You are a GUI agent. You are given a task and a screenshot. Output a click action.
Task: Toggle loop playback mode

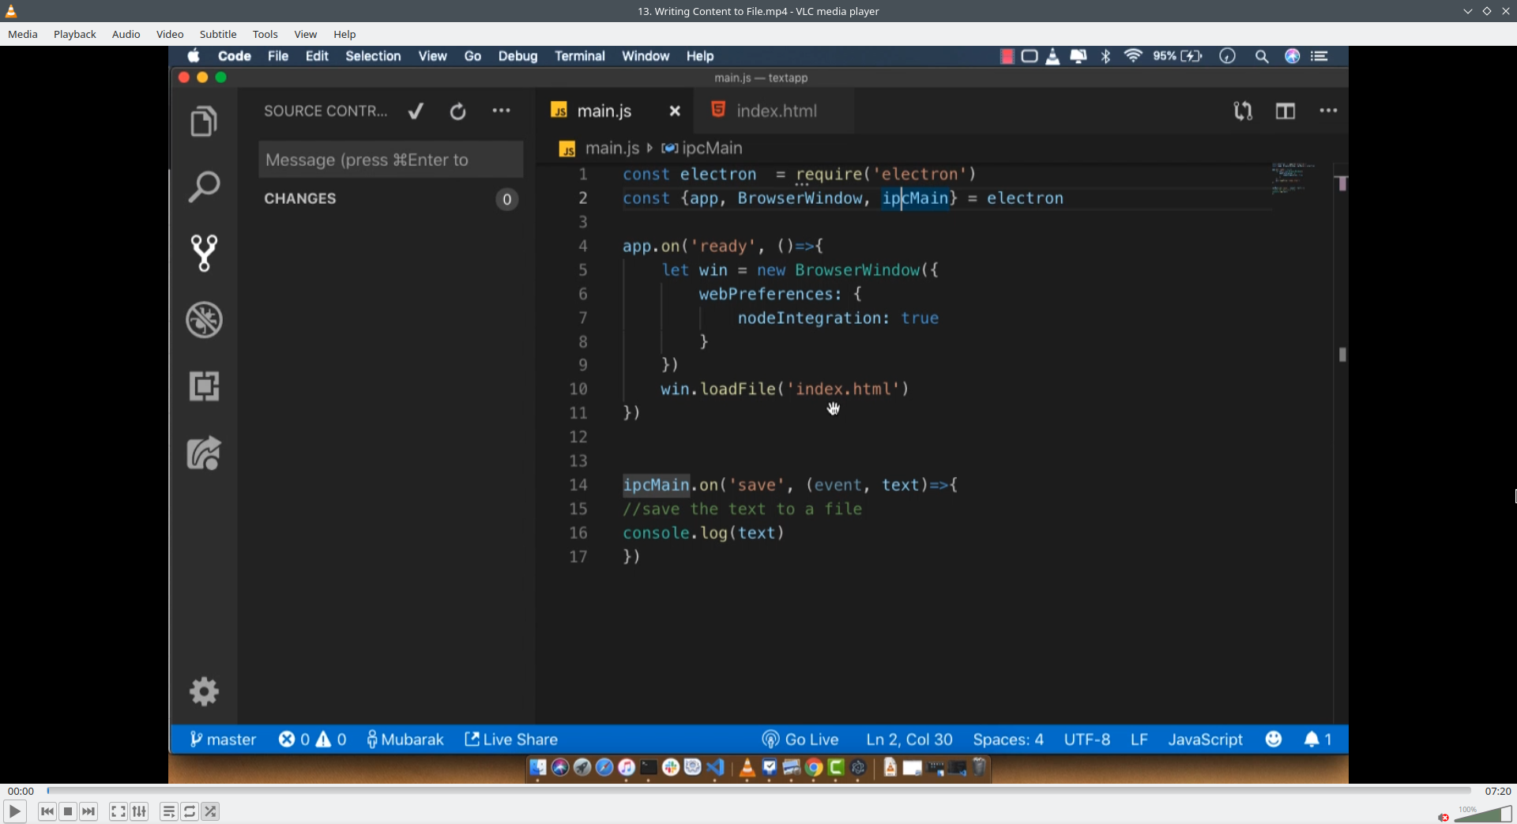point(190,811)
